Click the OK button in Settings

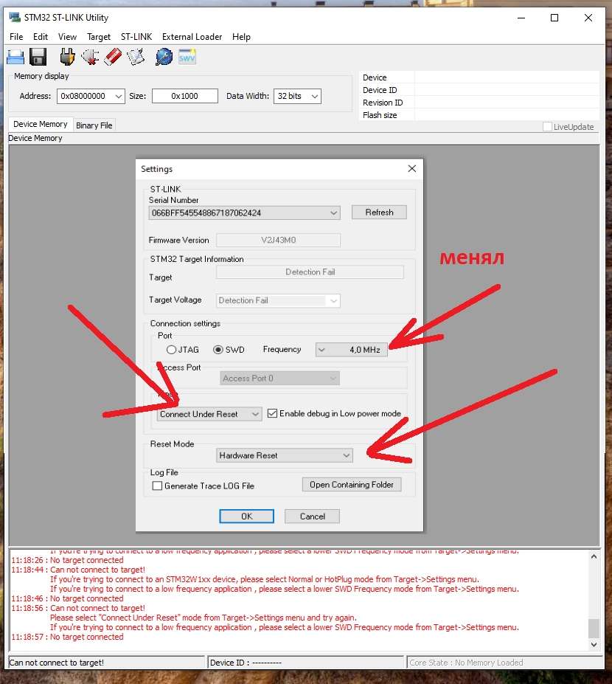click(247, 516)
